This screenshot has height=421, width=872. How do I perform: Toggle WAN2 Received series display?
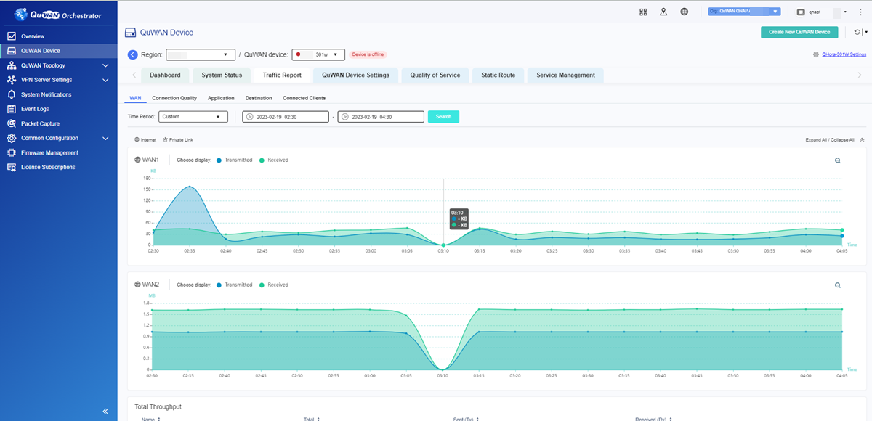(x=274, y=285)
